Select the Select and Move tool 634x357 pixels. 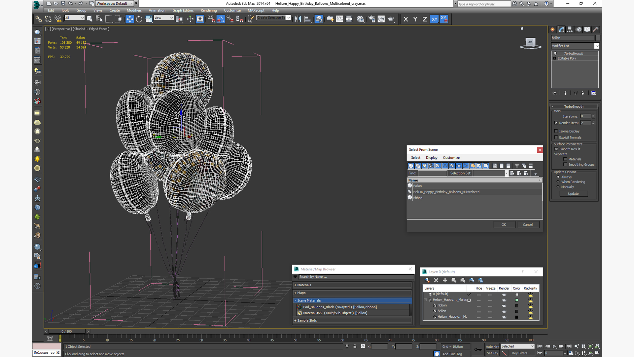pyautogui.click(x=129, y=19)
